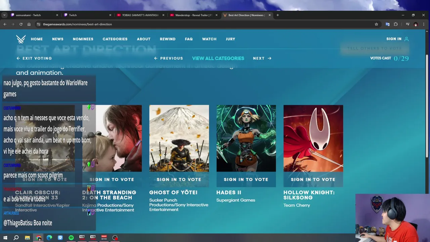Open Voicemeeter icon in taskbar
430x242 pixels.
(104, 238)
